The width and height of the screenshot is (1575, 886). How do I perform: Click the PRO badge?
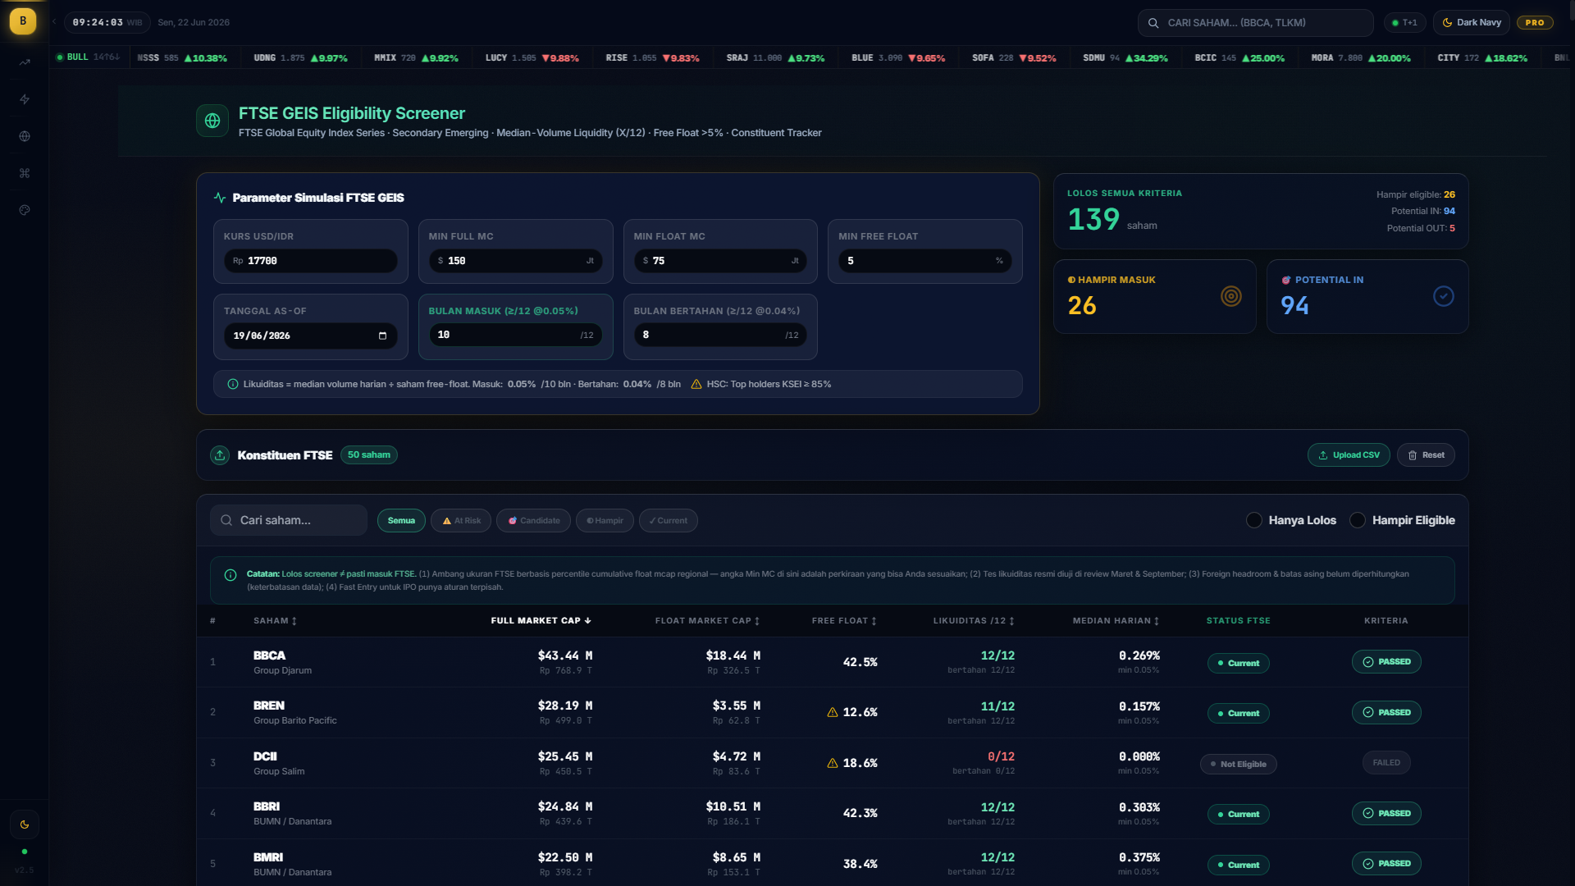[x=1535, y=23]
